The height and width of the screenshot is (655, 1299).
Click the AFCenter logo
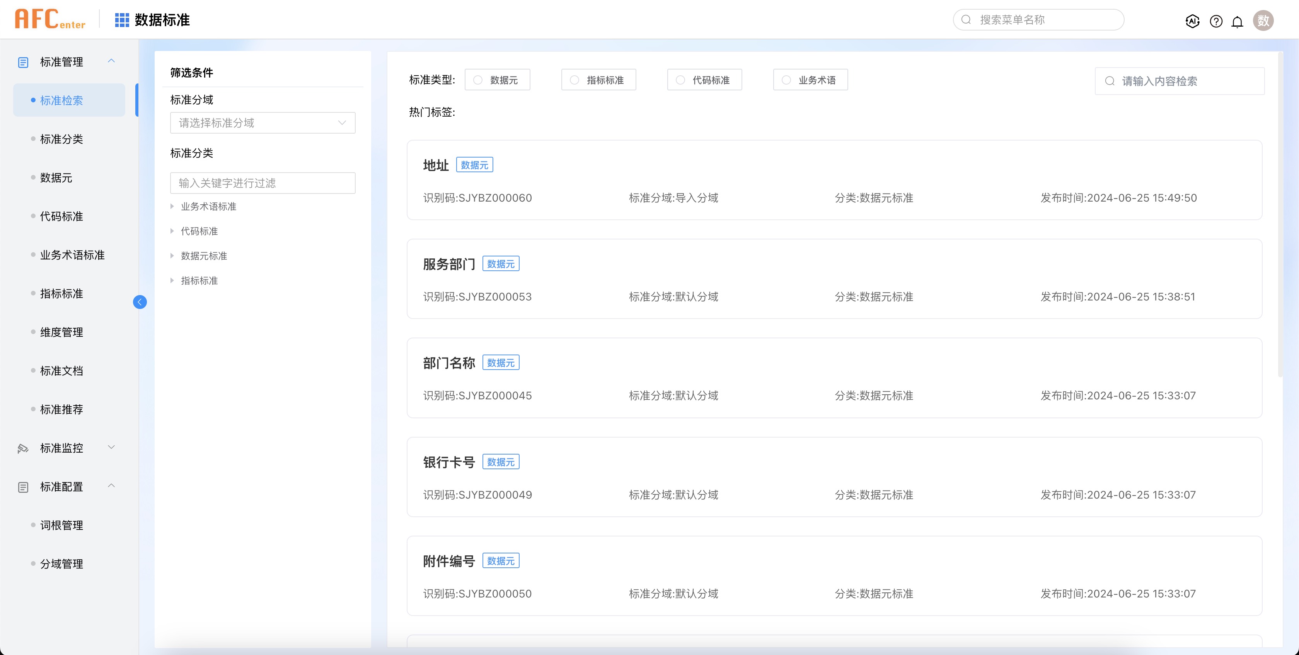(x=50, y=19)
